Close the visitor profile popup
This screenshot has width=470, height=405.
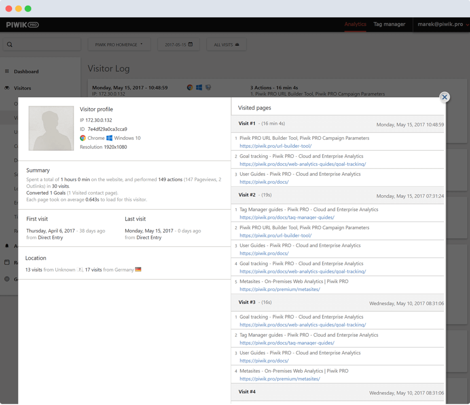[445, 97]
